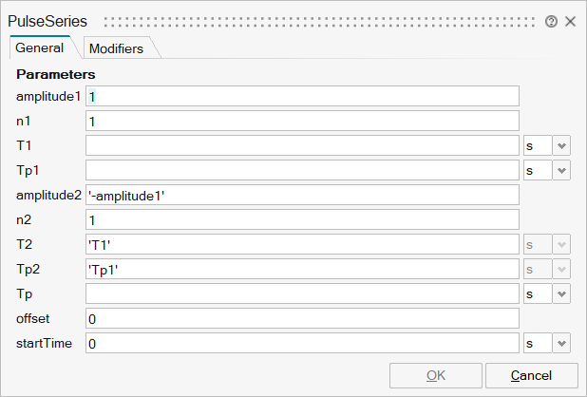The image size is (587, 397).
Task: Select the General tab
Action: click(40, 47)
